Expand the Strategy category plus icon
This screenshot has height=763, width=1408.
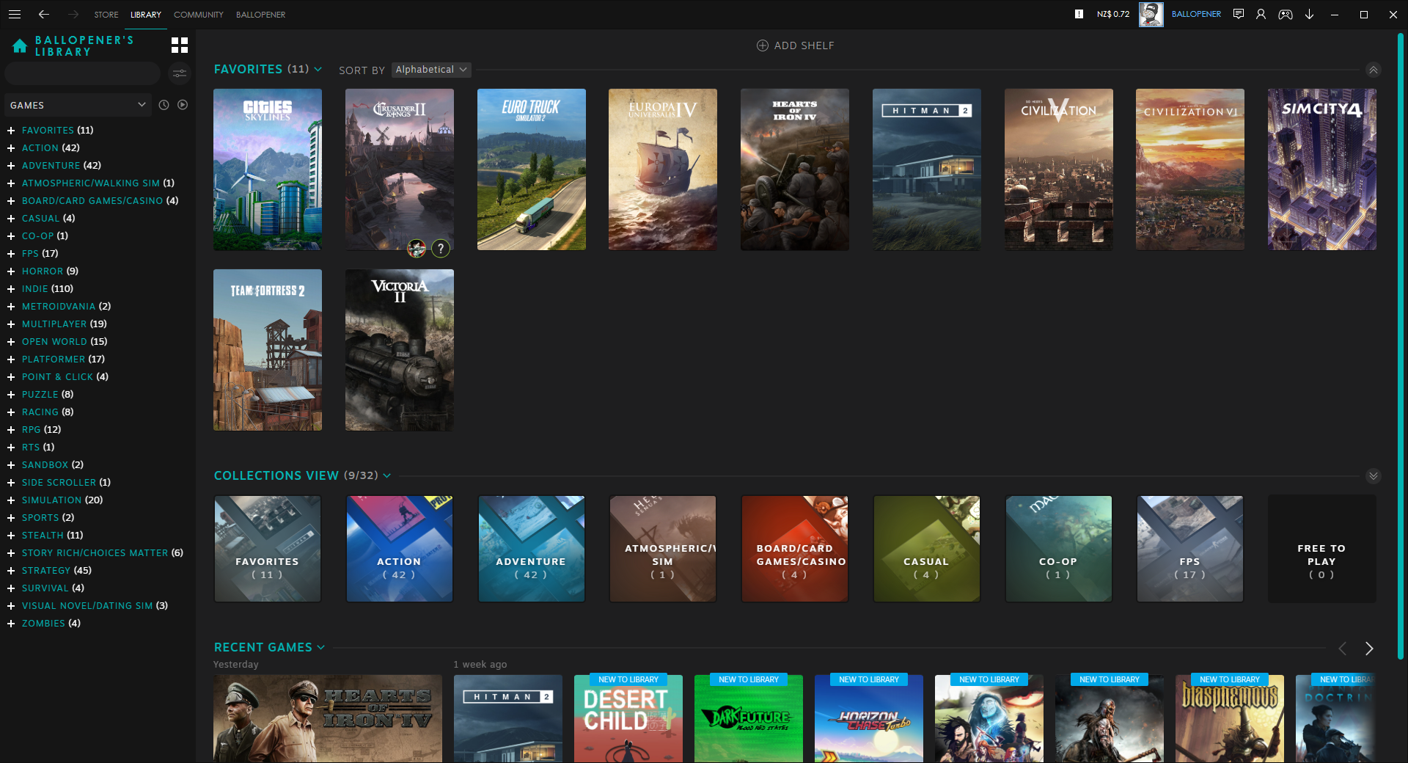point(11,571)
